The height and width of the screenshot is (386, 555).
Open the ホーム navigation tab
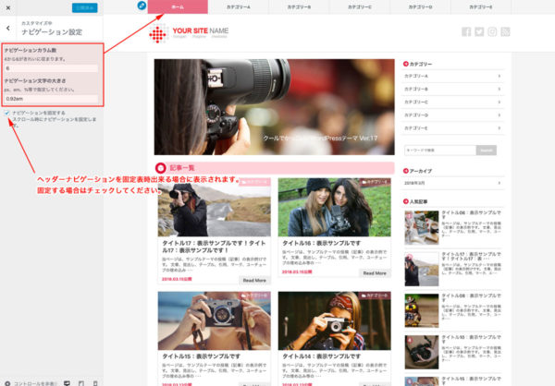pos(178,6)
